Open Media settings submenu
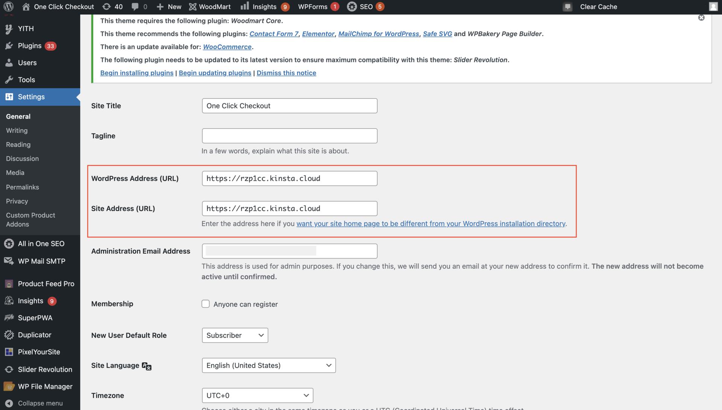The image size is (722, 410). pyautogui.click(x=15, y=173)
